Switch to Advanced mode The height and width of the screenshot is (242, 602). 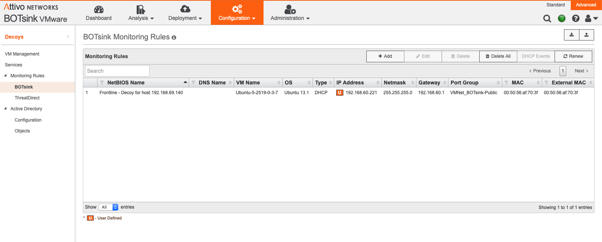(586, 5)
